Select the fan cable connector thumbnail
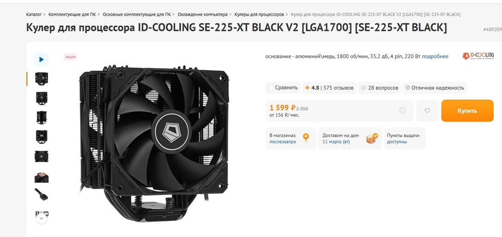This screenshot has height=237, width=502. coord(41,195)
